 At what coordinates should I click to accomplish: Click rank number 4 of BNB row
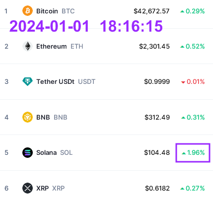tap(6, 117)
